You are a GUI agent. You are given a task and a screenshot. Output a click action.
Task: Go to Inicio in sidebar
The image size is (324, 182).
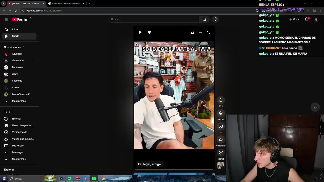(x=19, y=29)
